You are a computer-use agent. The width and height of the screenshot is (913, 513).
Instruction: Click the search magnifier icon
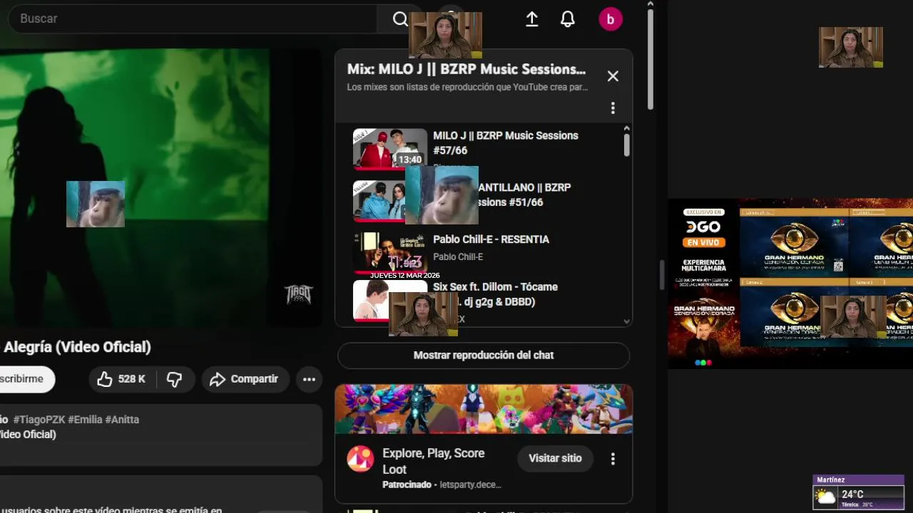[x=400, y=19]
